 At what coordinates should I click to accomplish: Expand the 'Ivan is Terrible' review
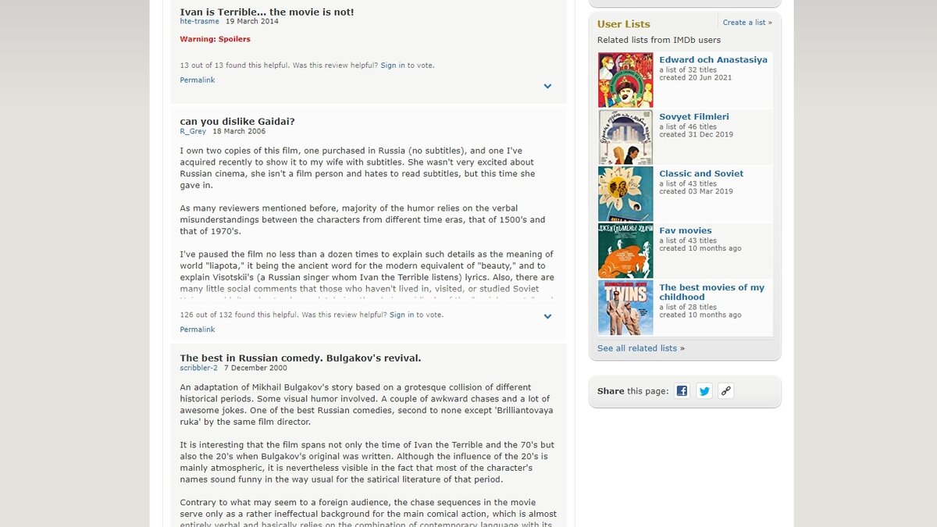pyautogui.click(x=547, y=87)
